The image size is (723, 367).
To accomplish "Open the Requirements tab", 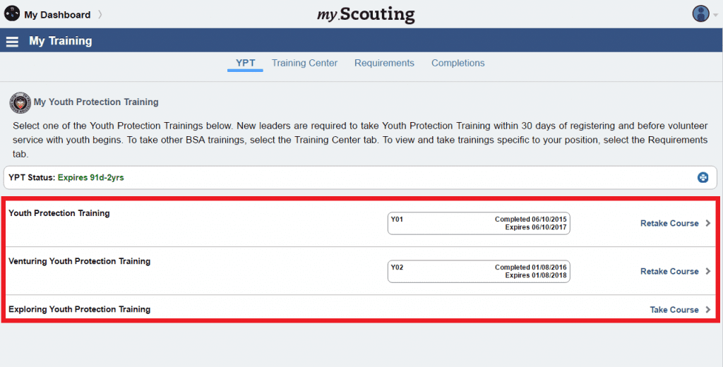I will pyautogui.click(x=384, y=64).
